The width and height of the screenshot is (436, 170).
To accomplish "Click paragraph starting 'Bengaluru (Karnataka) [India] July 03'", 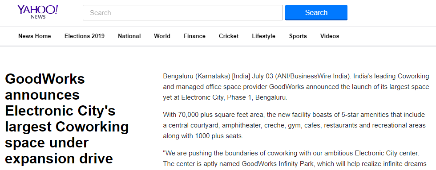I will pos(296,87).
